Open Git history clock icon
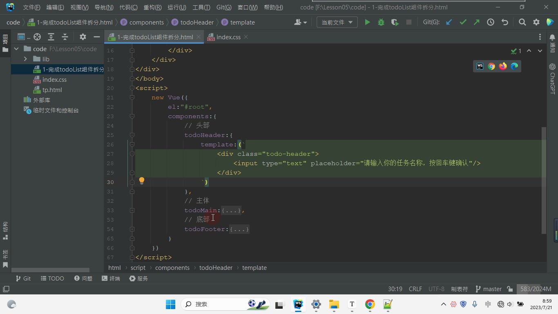The width and height of the screenshot is (558, 314). pos(491,22)
